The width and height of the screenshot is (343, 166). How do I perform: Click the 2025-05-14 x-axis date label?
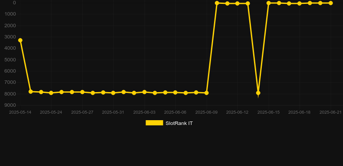tap(20, 112)
